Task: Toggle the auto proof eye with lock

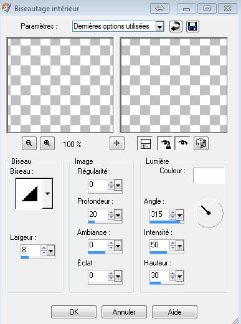Action: pyautogui.click(x=165, y=143)
